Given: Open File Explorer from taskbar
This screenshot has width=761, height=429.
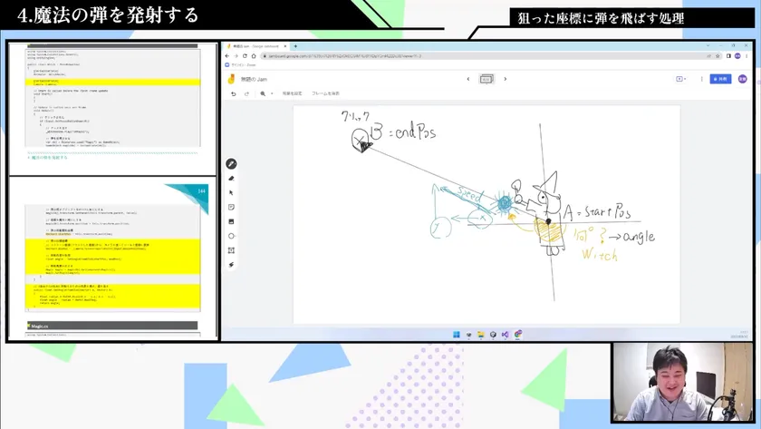Looking at the screenshot, I should click(481, 335).
